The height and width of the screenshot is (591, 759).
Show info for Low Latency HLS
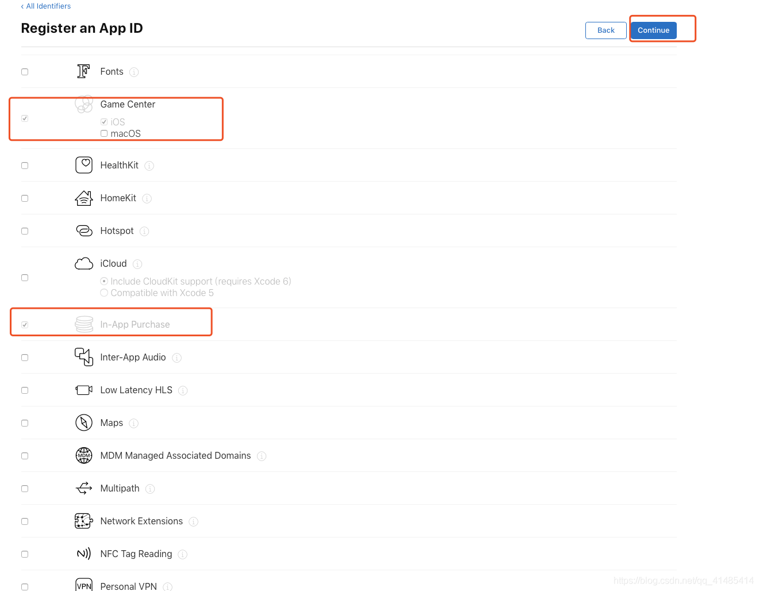pyautogui.click(x=183, y=390)
